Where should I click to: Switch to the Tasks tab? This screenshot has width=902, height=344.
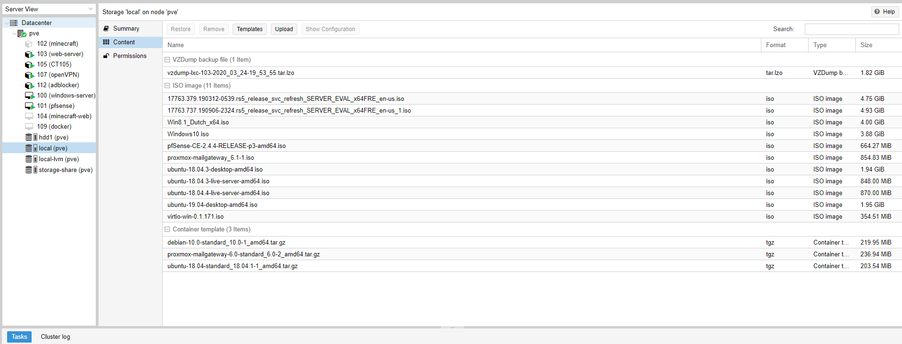pos(19,336)
